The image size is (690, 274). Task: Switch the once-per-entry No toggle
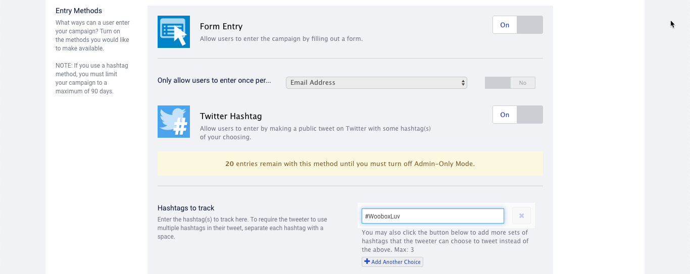[510, 83]
